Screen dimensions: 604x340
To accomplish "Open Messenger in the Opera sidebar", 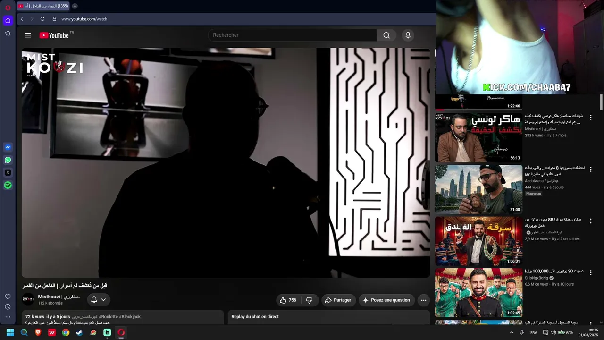I will (x=8, y=147).
